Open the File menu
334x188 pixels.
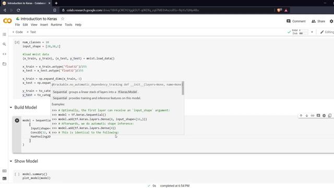click(17, 25)
